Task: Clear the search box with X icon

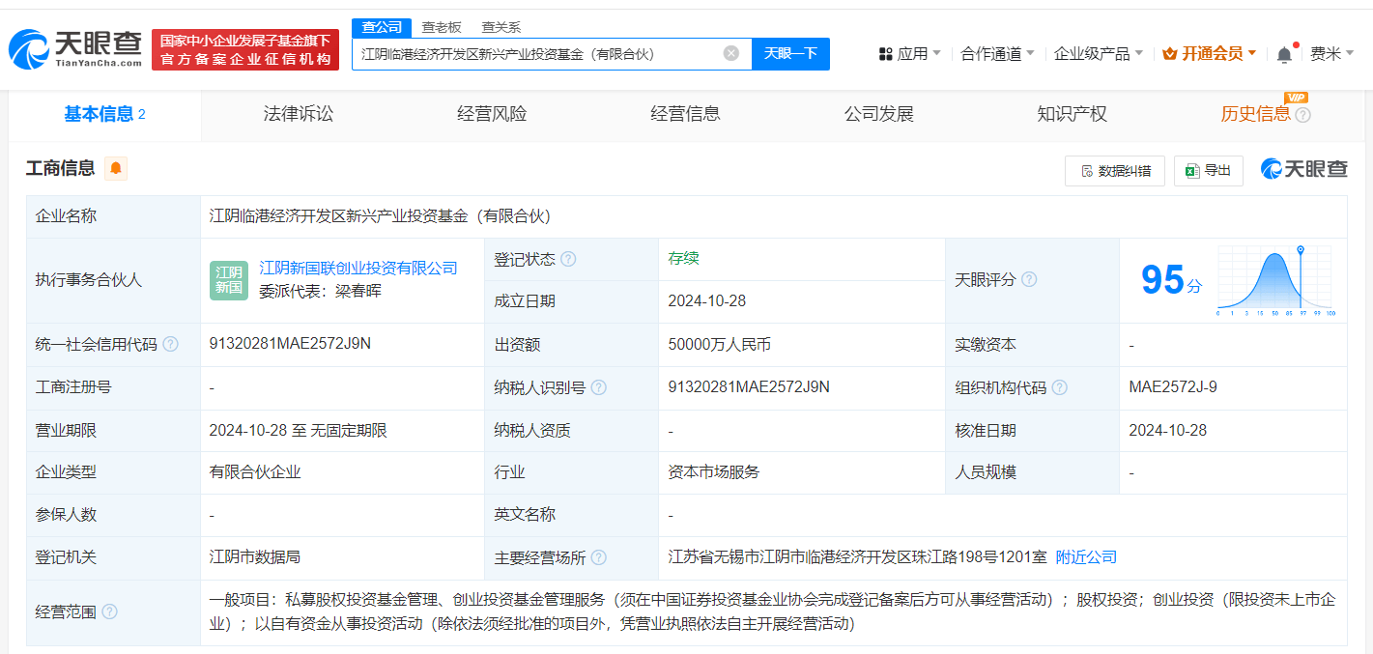Action: (731, 54)
